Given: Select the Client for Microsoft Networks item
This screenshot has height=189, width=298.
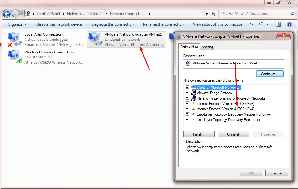Looking at the screenshot, I should coord(219,87).
